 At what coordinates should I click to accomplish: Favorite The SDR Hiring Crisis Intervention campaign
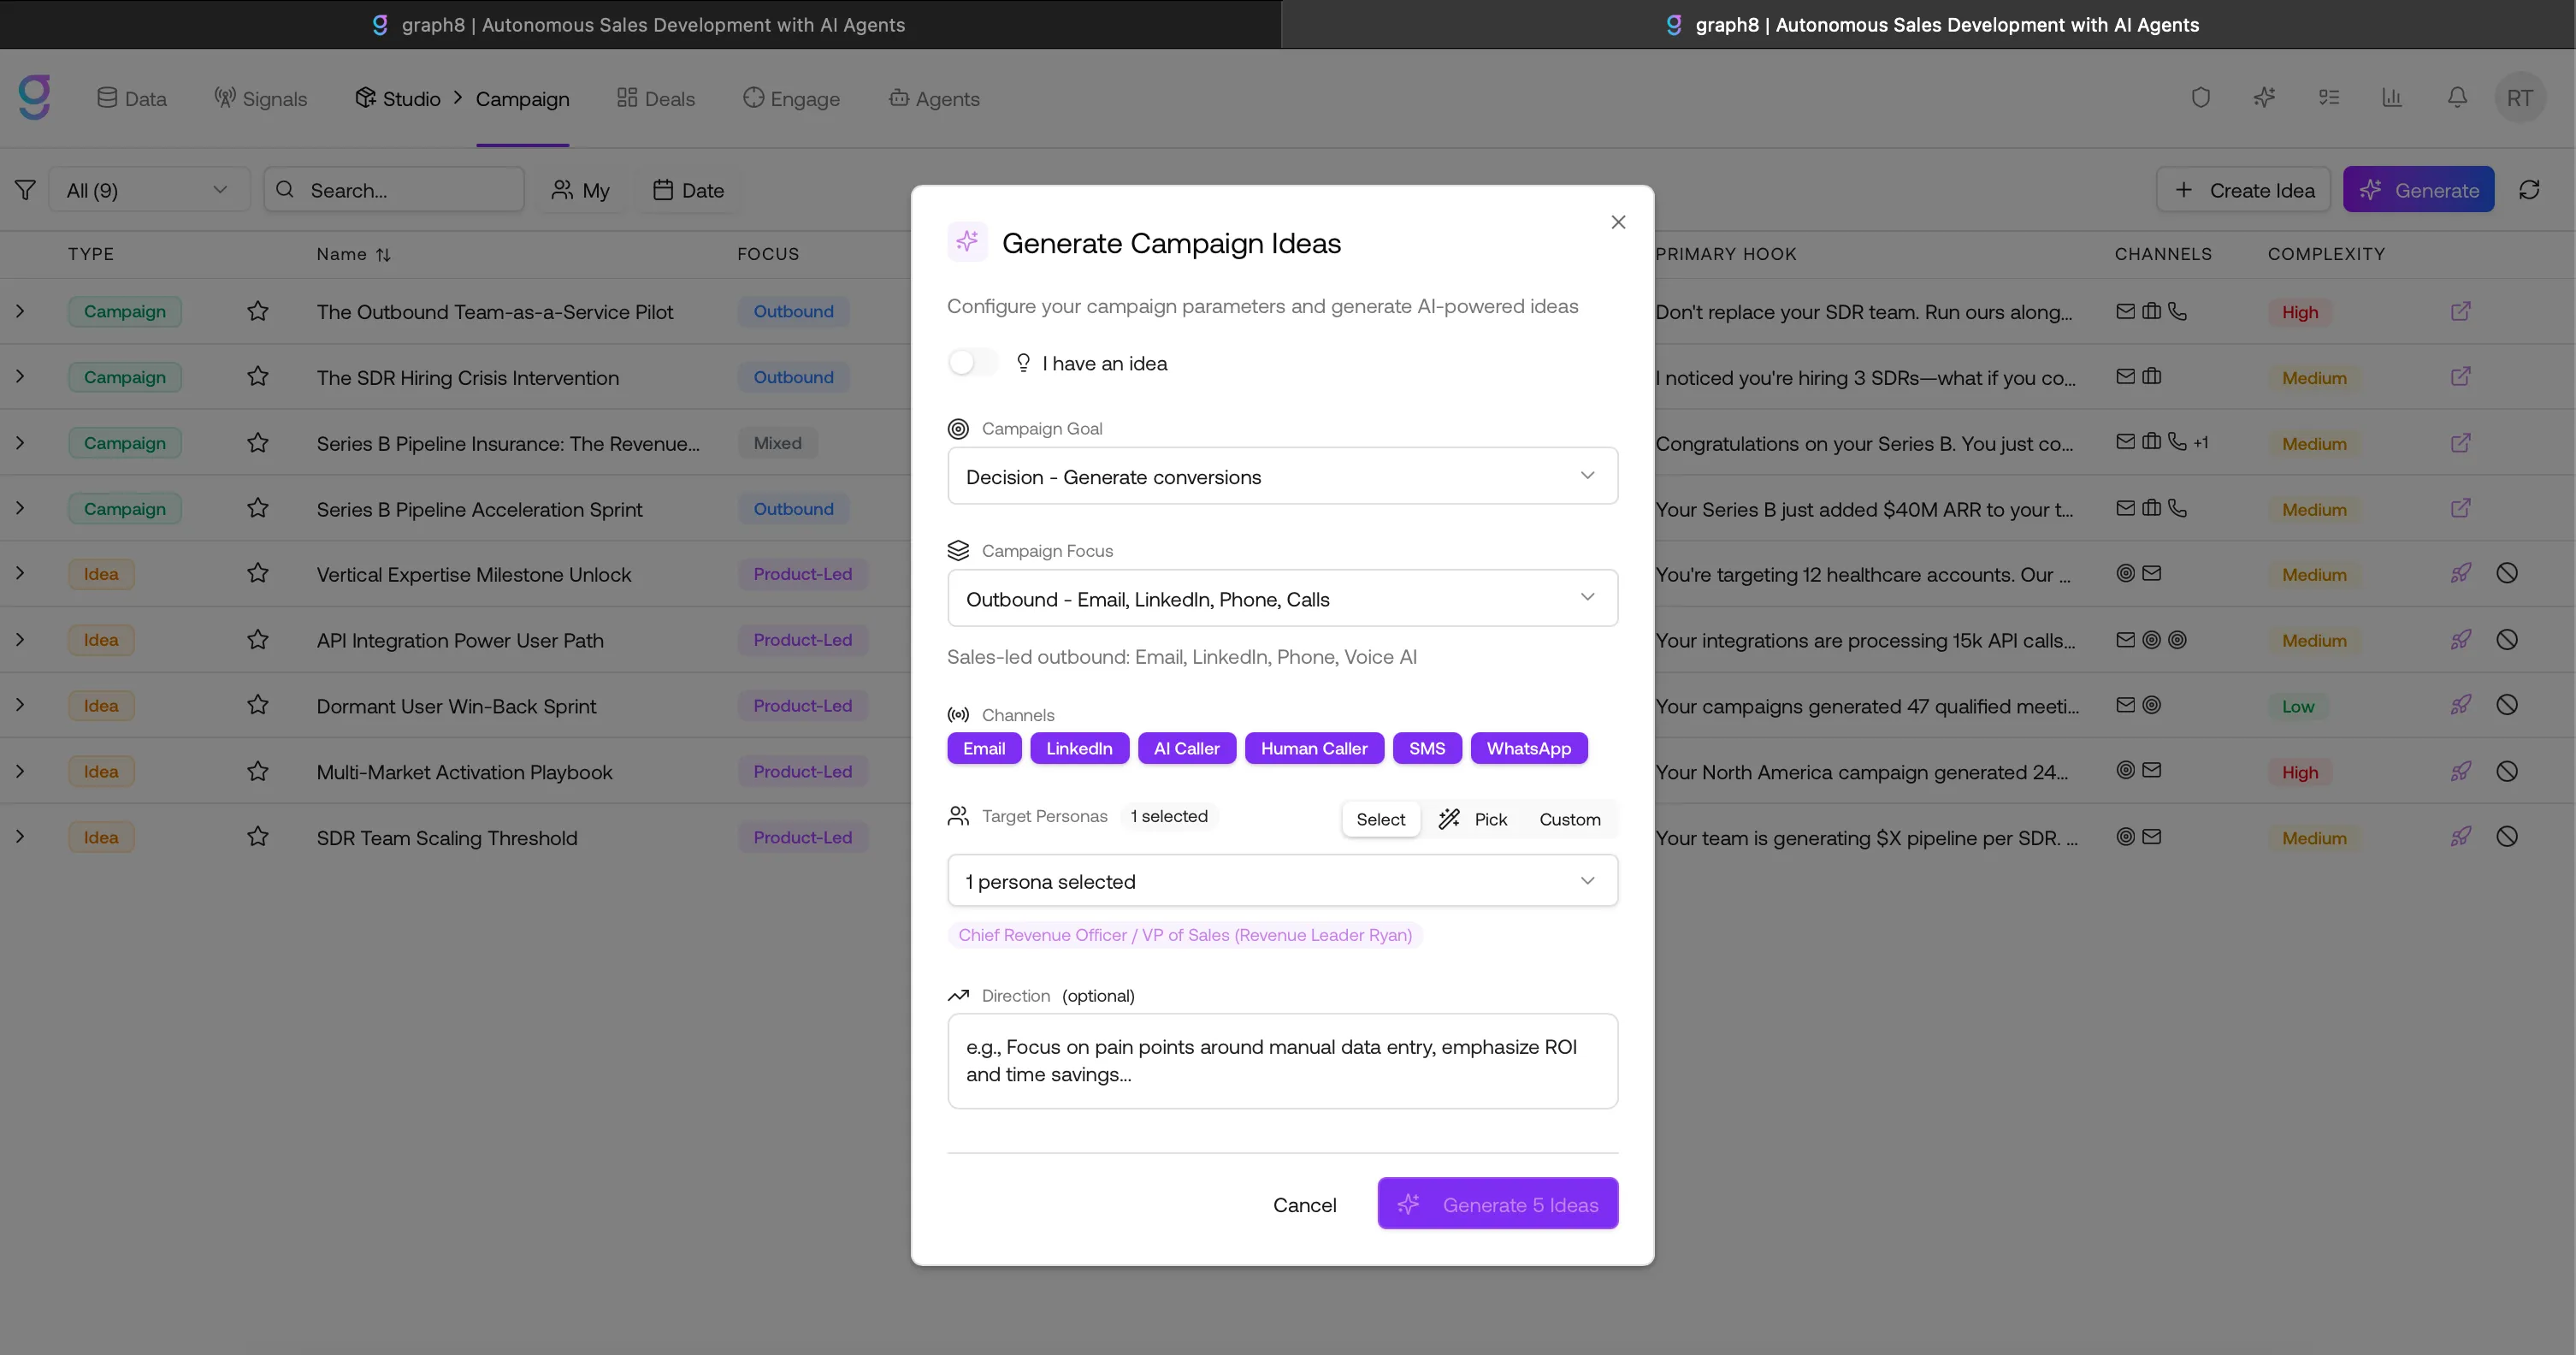tap(257, 377)
